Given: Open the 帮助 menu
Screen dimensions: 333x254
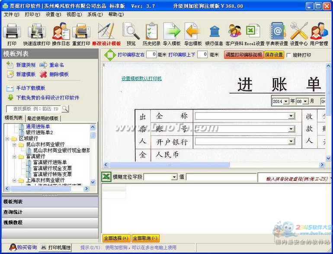Looking at the screenshot, I should pyautogui.click(x=116, y=14).
